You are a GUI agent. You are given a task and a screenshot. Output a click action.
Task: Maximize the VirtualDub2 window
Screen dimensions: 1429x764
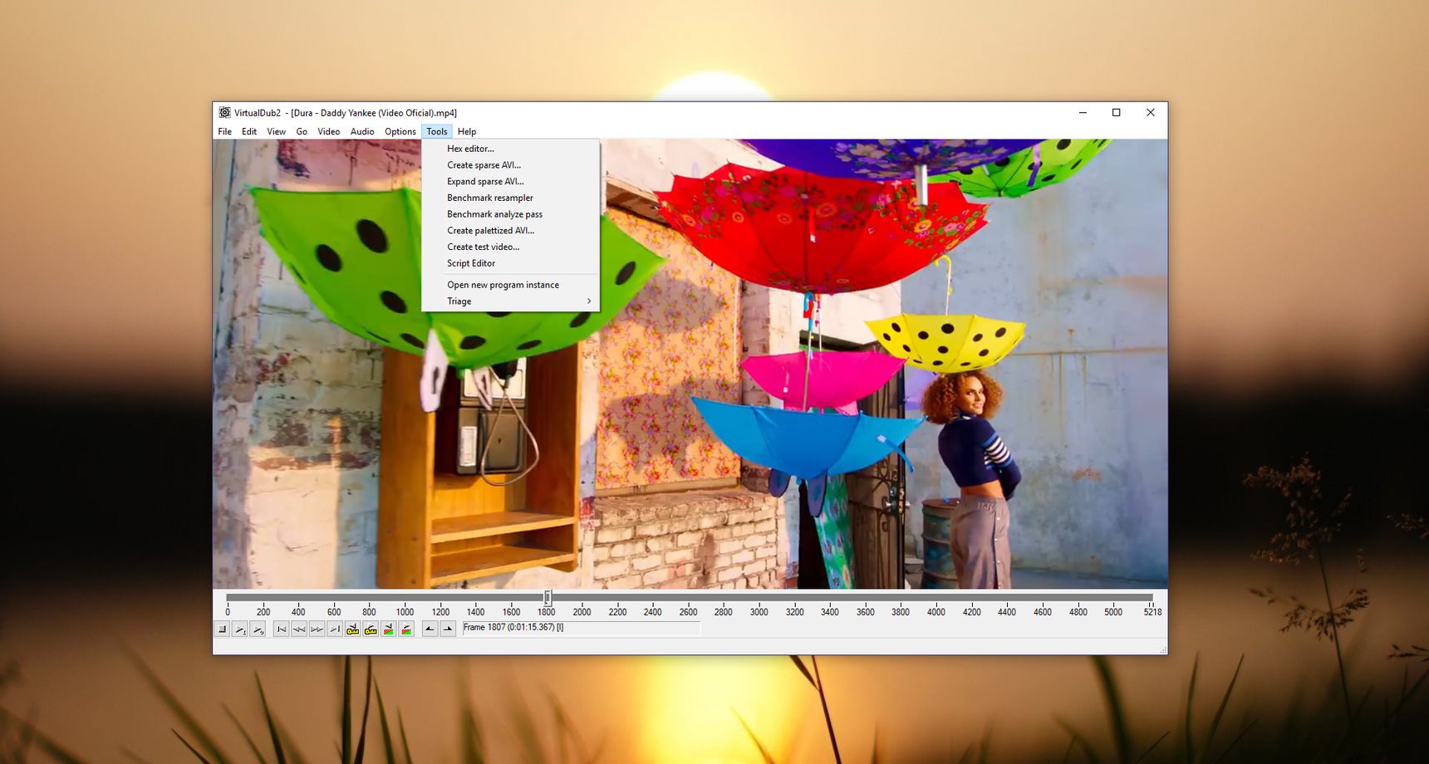click(x=1117, y=113)
